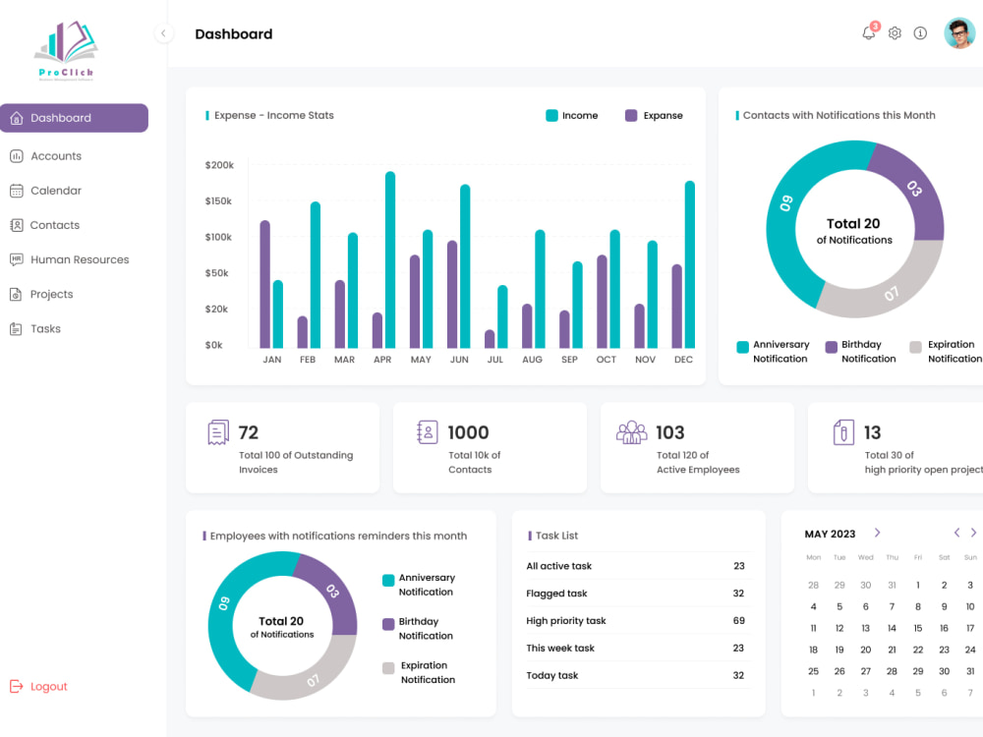Click the info circle icon

[920, 33]
